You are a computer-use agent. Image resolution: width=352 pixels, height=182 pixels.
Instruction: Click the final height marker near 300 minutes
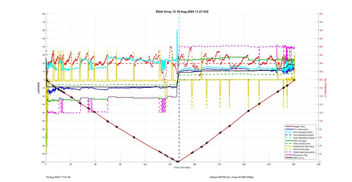pyautogui.click(x=295, y=80)
